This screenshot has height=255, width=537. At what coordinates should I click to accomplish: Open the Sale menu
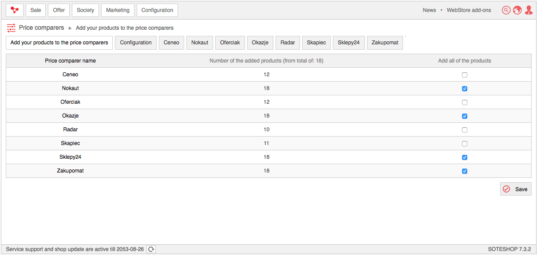tap(36, 10)
